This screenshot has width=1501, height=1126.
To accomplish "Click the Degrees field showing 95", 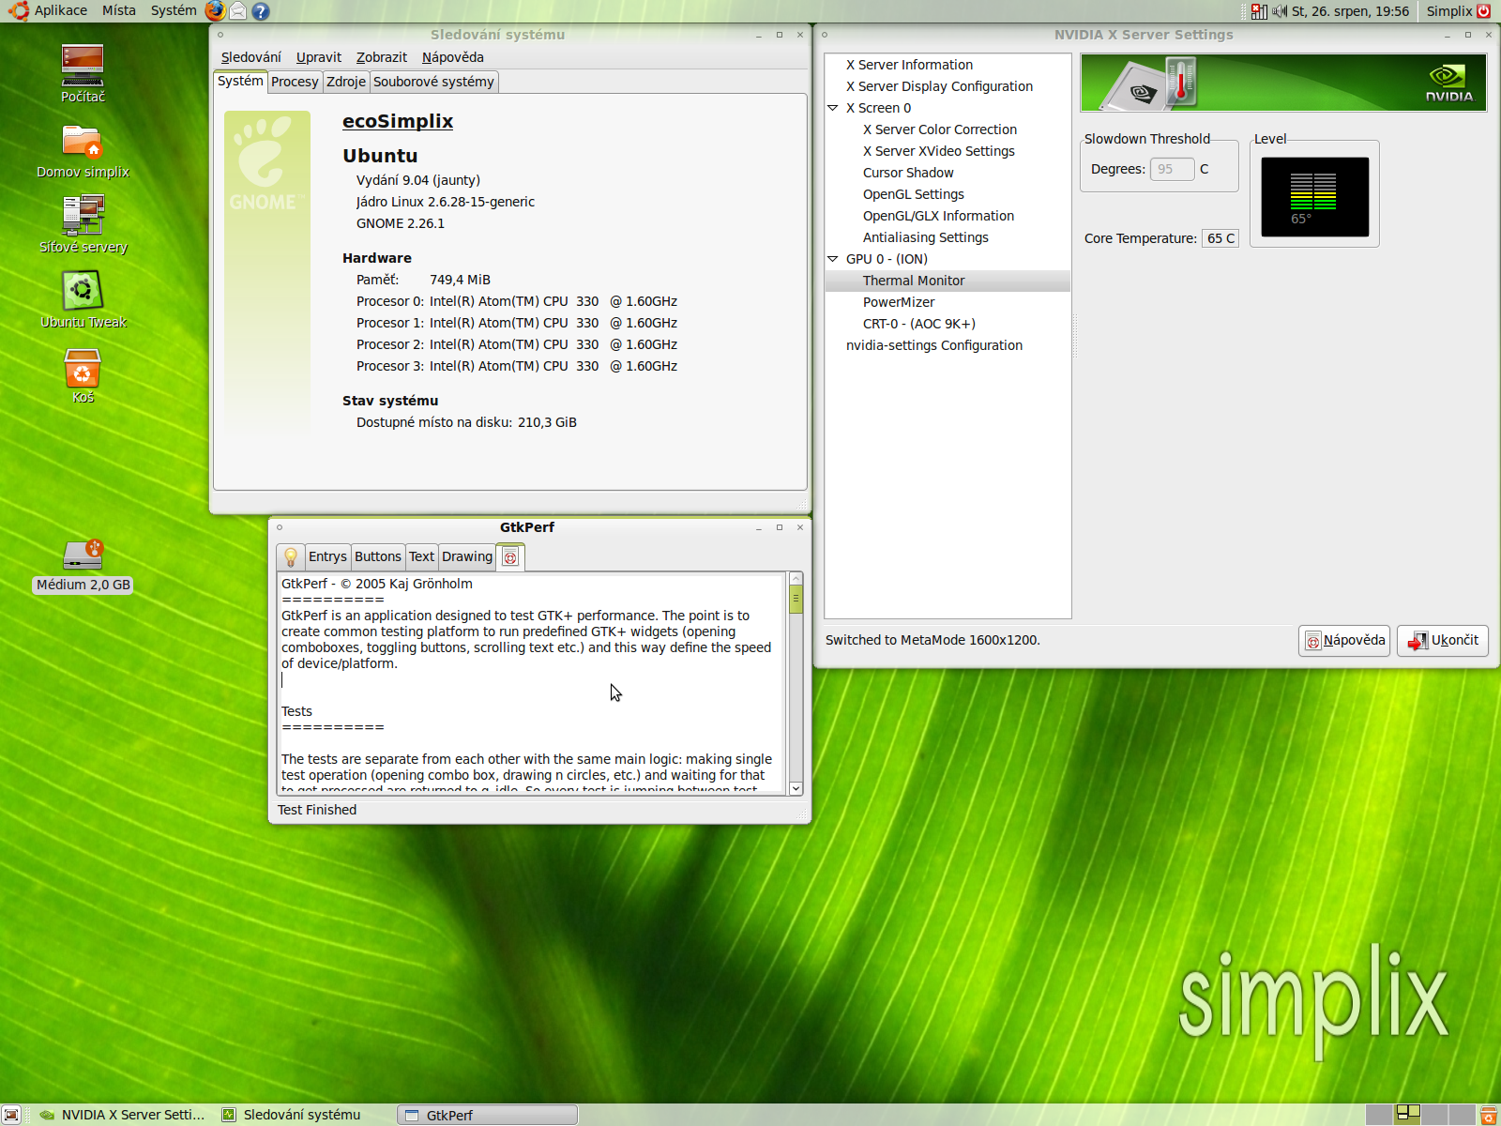I will (1172, 169).
